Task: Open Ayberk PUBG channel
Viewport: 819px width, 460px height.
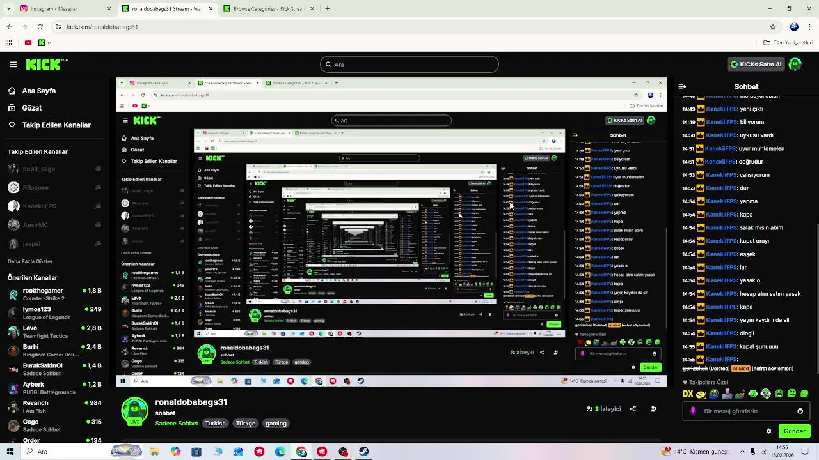Action: (54, 388)
